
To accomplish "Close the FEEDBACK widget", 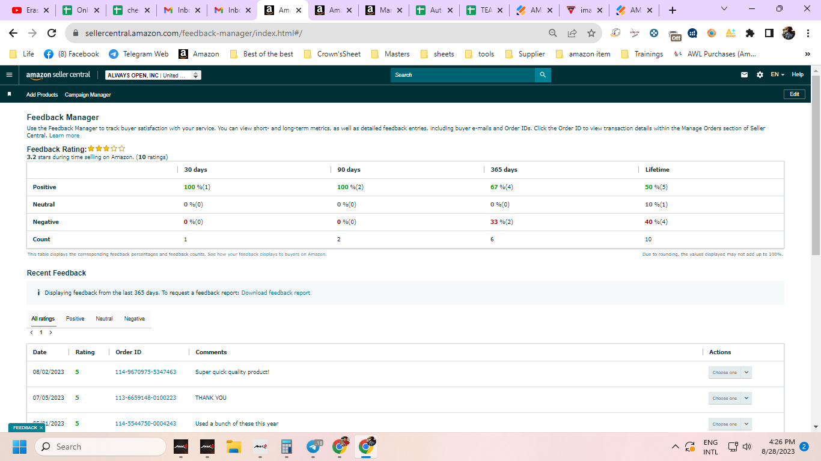I will (x=41, y=428).
